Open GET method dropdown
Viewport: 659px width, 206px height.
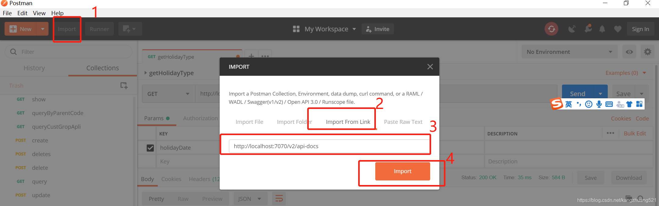click(168, 94)
